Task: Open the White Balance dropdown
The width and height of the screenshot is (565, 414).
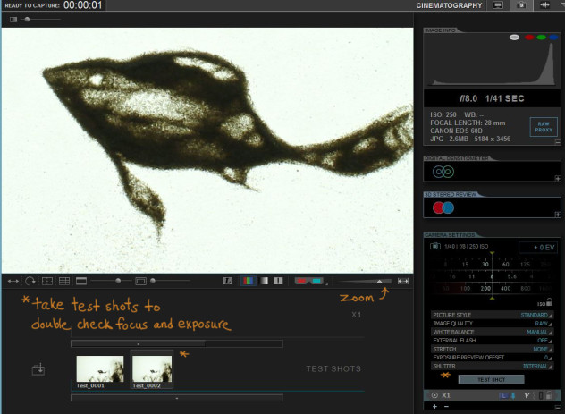Action: click(539, 332)
